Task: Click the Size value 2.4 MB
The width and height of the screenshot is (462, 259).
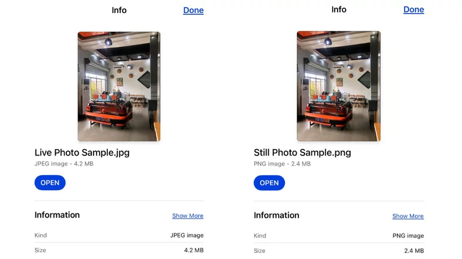Action: pyautogui.click(x=413, y=251)
